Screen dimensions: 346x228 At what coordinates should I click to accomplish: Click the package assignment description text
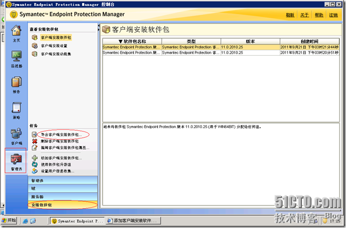pos(182,127)
